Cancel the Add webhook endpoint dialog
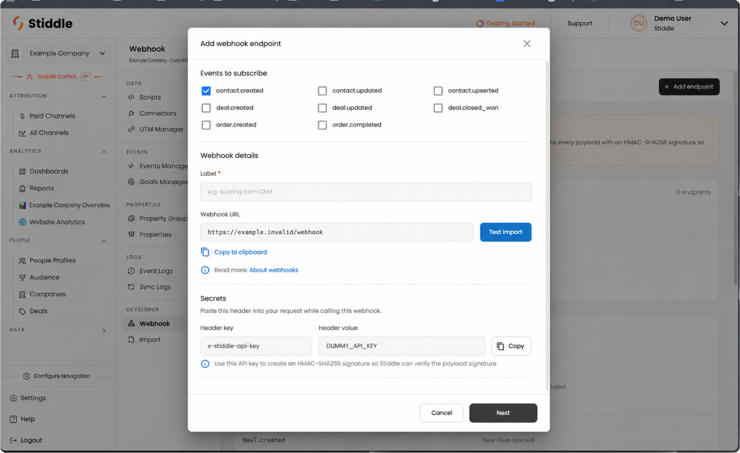Screen dimensions: 740x453 (441, 413)
